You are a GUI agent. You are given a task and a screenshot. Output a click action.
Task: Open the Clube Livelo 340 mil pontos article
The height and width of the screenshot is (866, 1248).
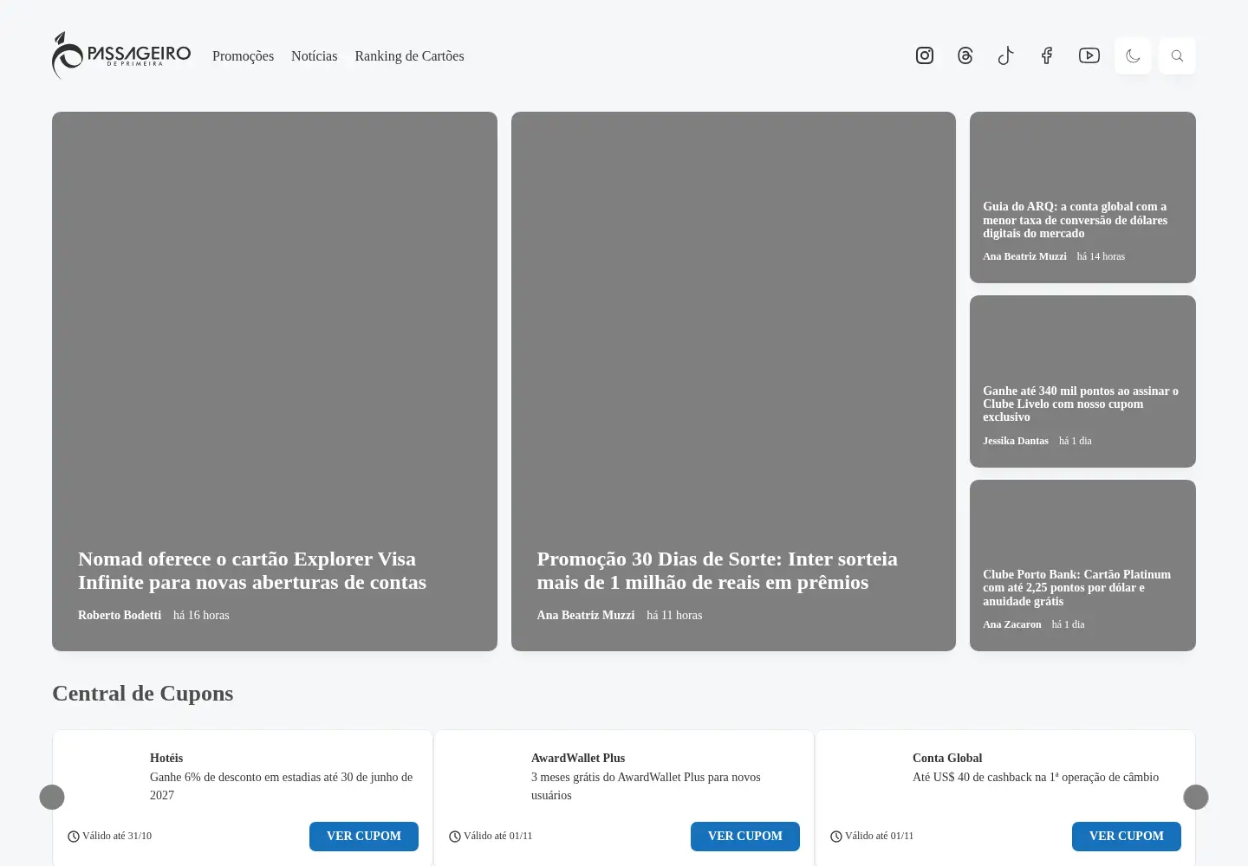[1081, 404]
